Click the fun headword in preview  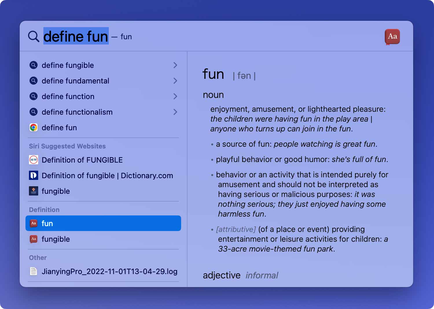point(213,74)
